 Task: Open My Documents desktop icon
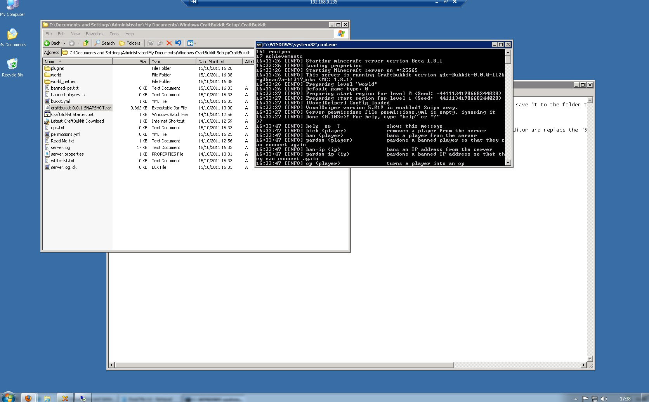click(12, 38)
